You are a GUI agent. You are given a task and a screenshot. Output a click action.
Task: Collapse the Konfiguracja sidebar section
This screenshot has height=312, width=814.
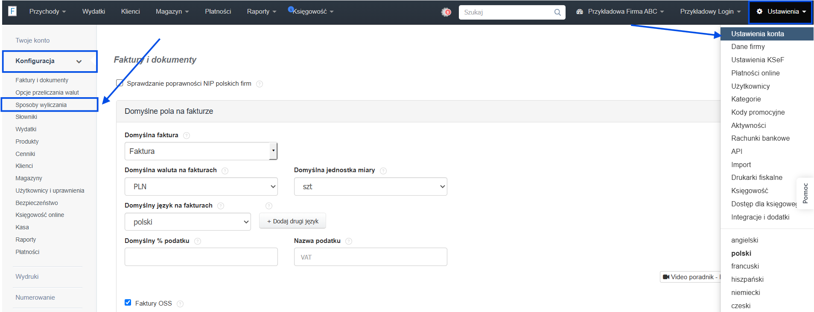[50, 61]
